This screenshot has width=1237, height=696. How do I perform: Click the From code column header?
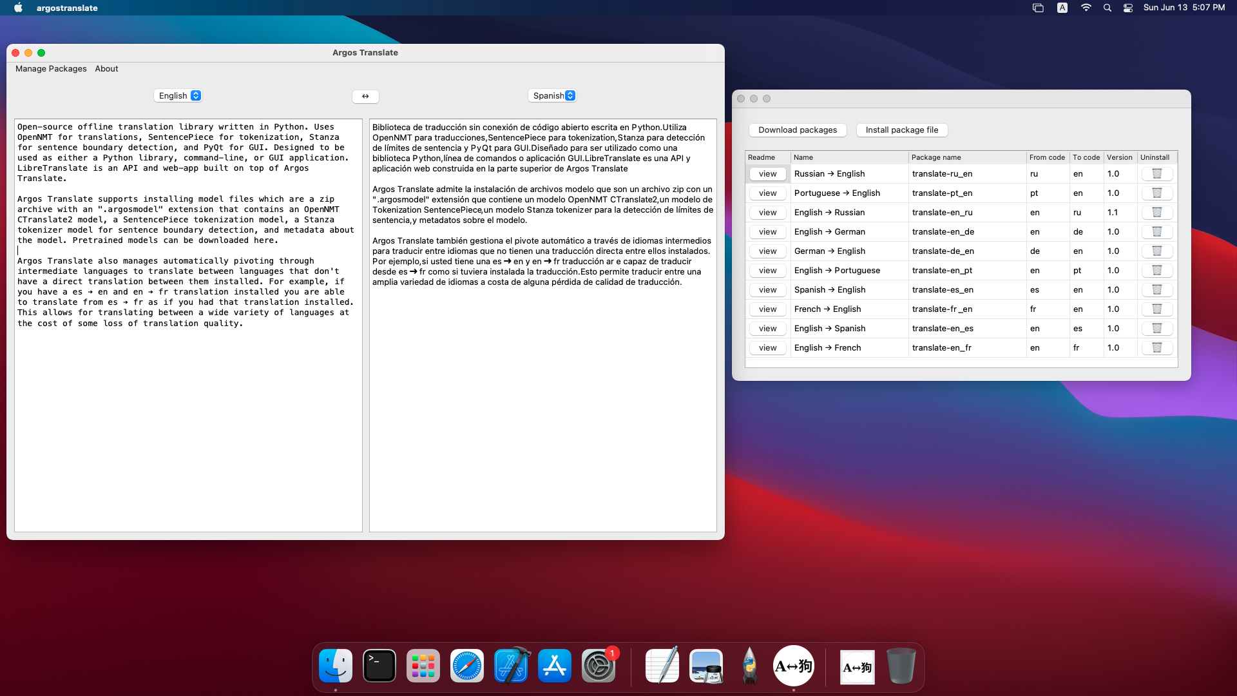[1048, 157]
